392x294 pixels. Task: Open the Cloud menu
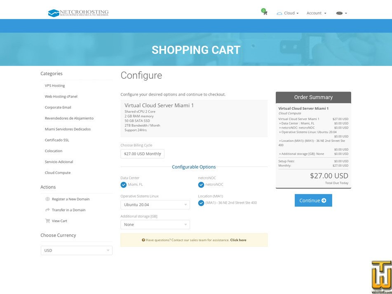tap(289, 13)
